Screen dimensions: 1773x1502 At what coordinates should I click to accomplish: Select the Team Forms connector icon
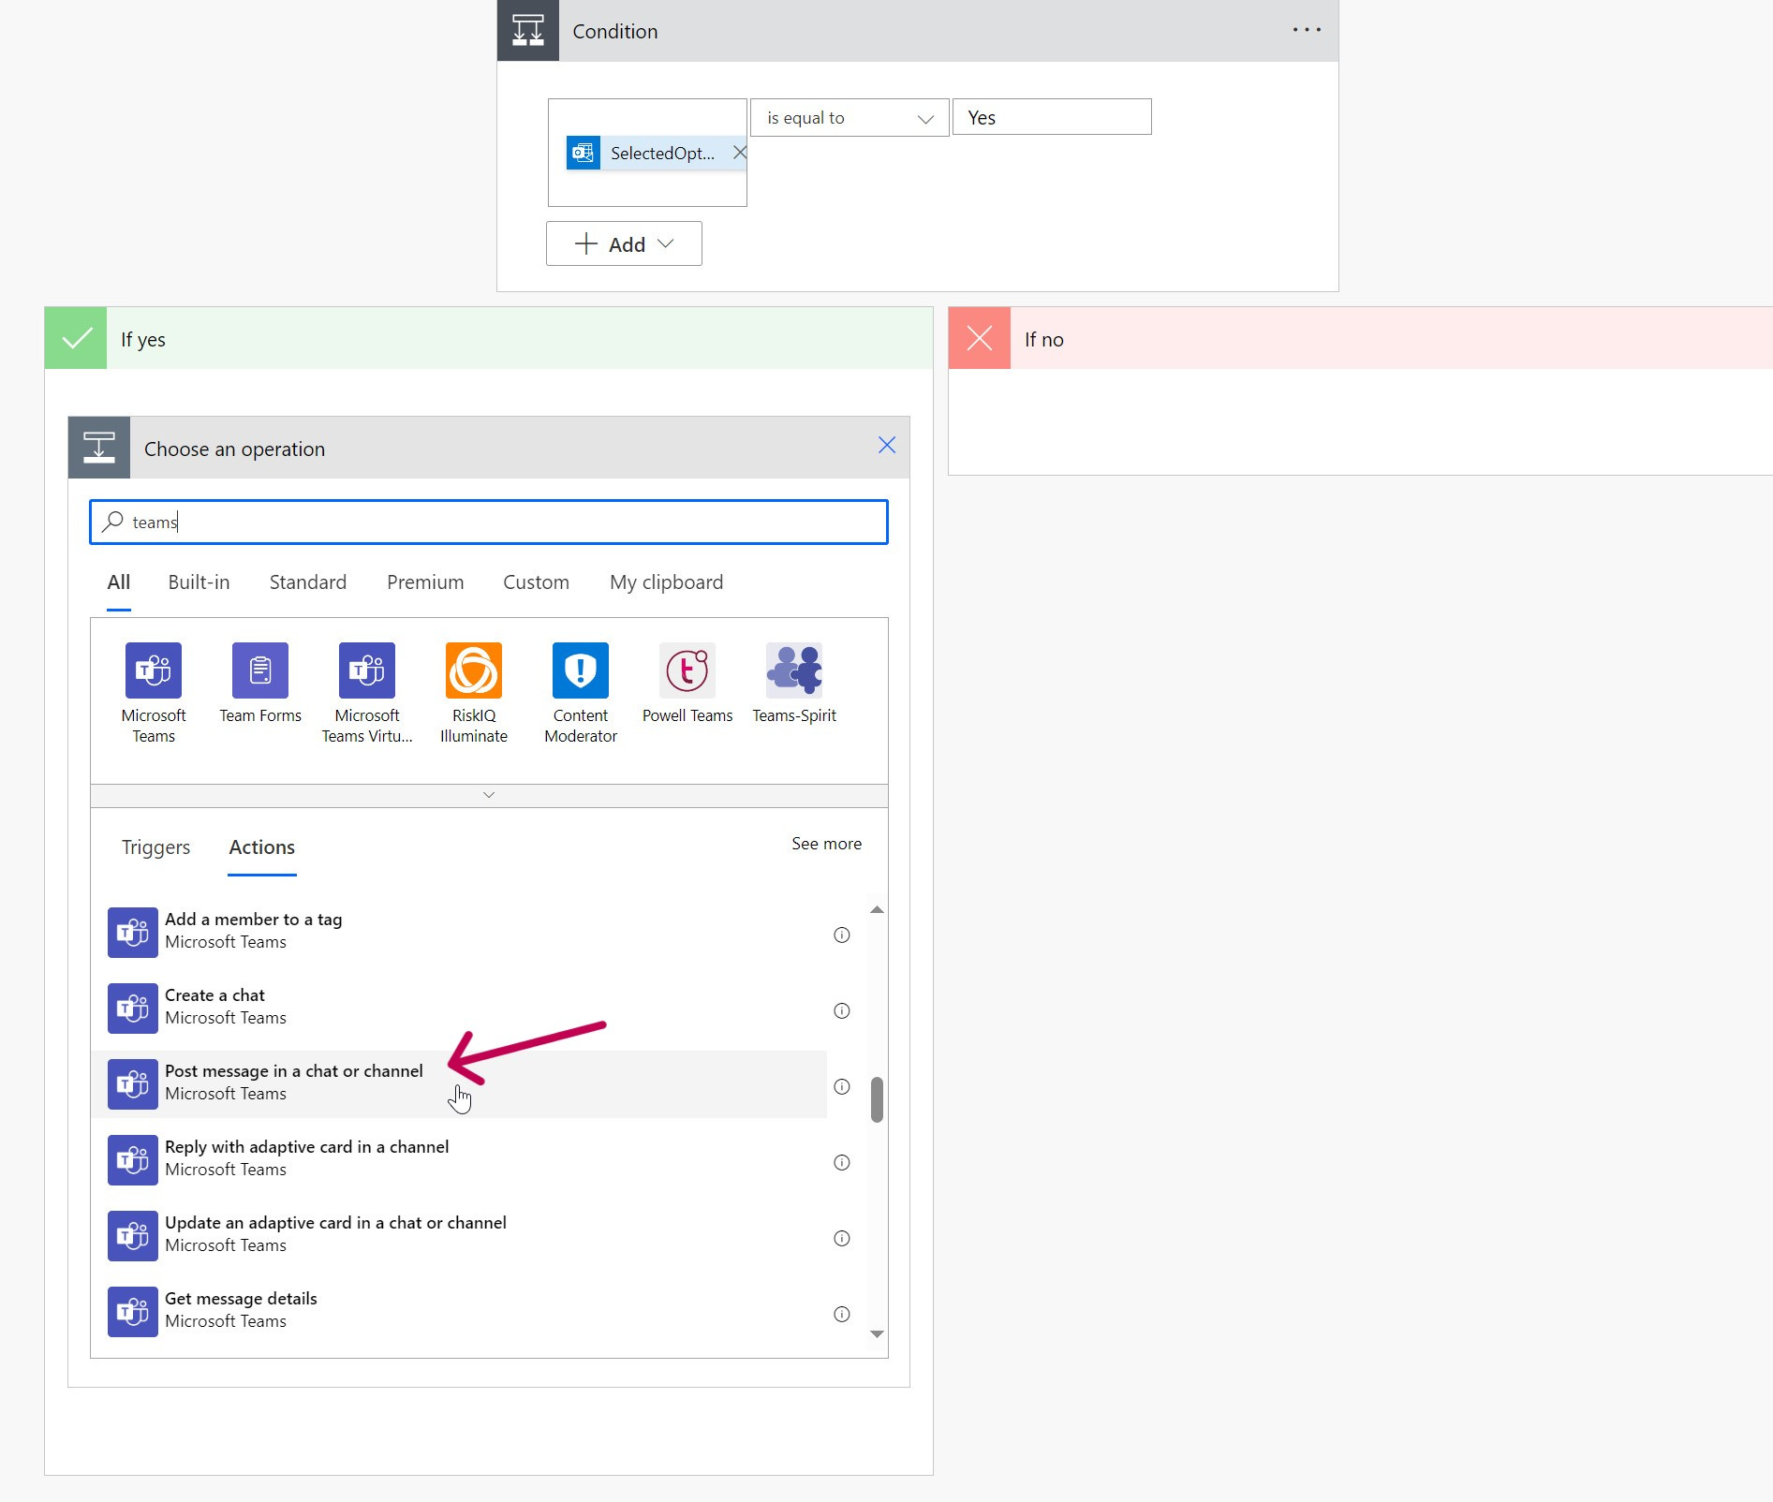coord(260,670)
